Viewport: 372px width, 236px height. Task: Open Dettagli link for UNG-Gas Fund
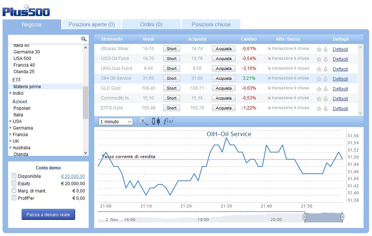[x=340, y=69]
